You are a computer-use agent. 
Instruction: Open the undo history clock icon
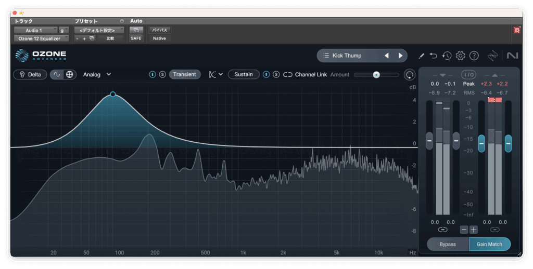447,56
